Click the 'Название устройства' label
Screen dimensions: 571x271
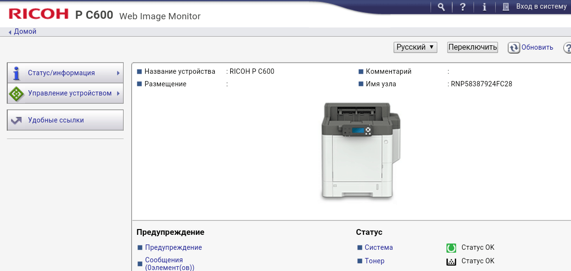[180, 71]
